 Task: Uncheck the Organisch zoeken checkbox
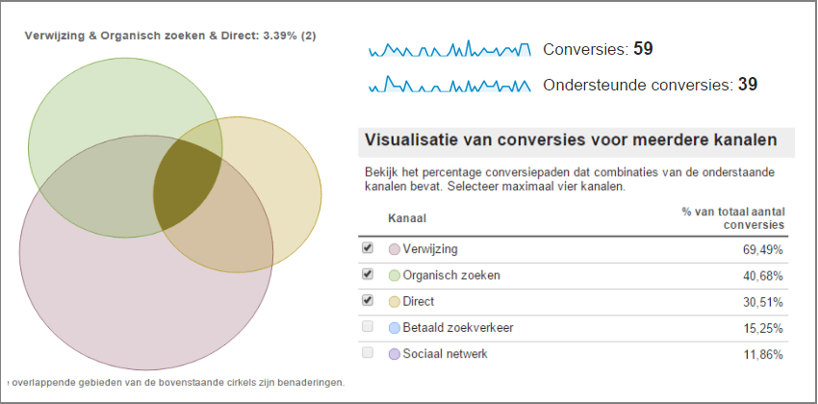[368, 274]
